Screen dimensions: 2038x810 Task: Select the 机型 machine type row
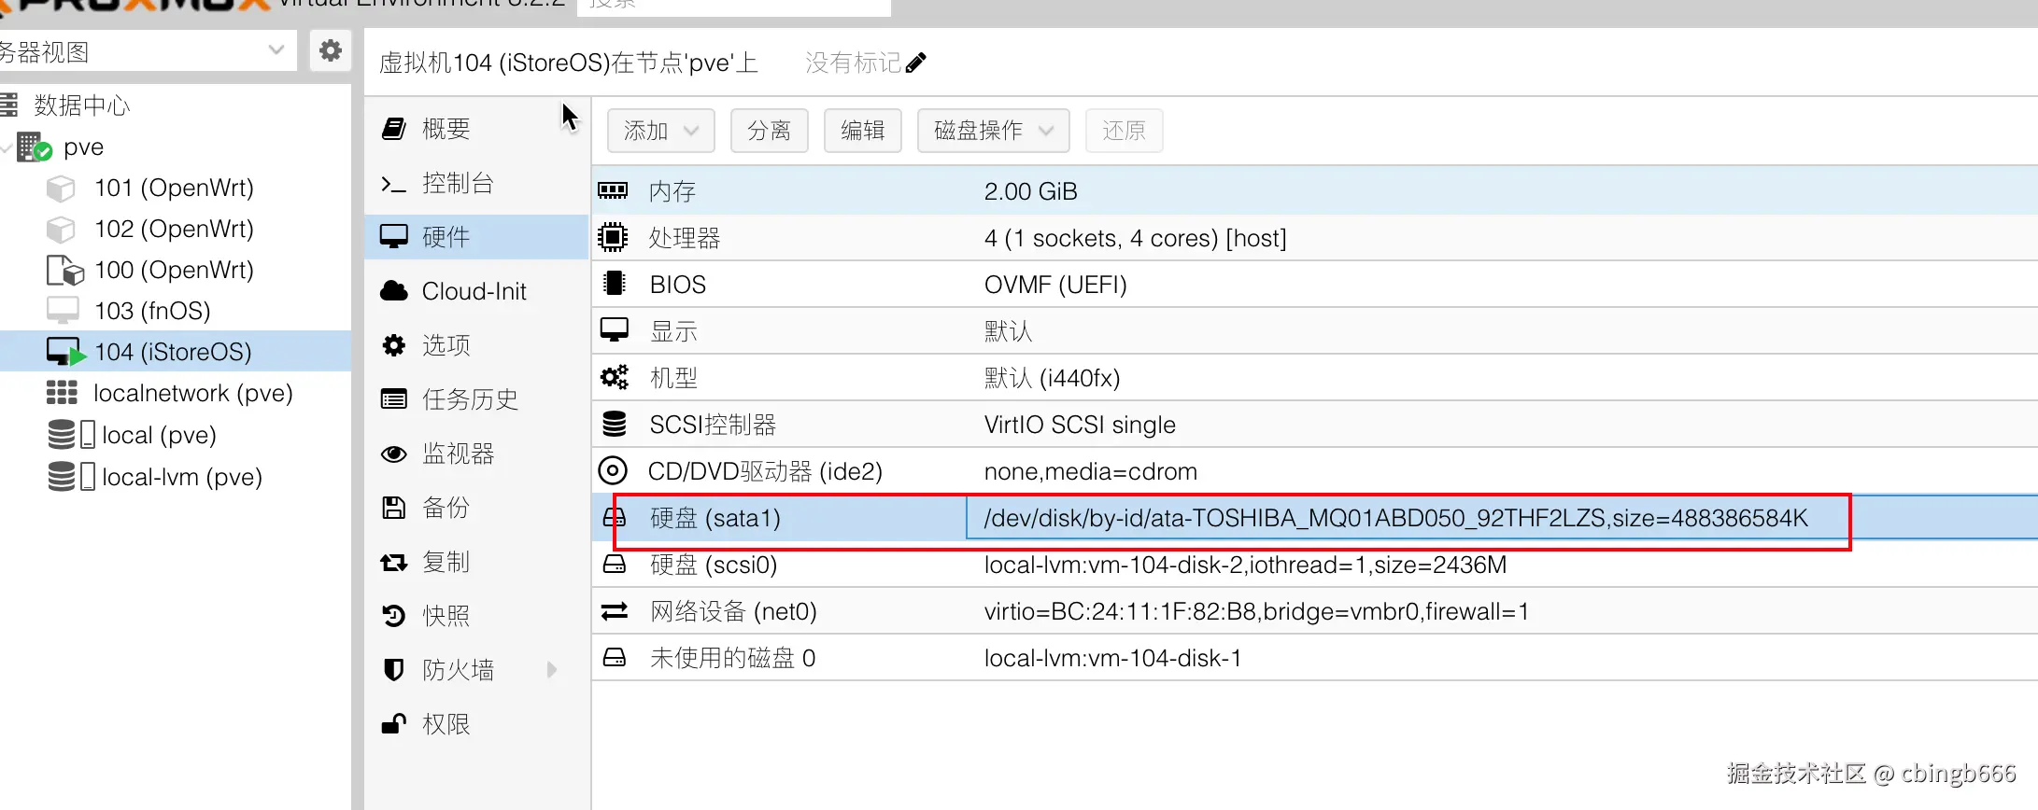pyautogui.click(x=1315, y=378)
